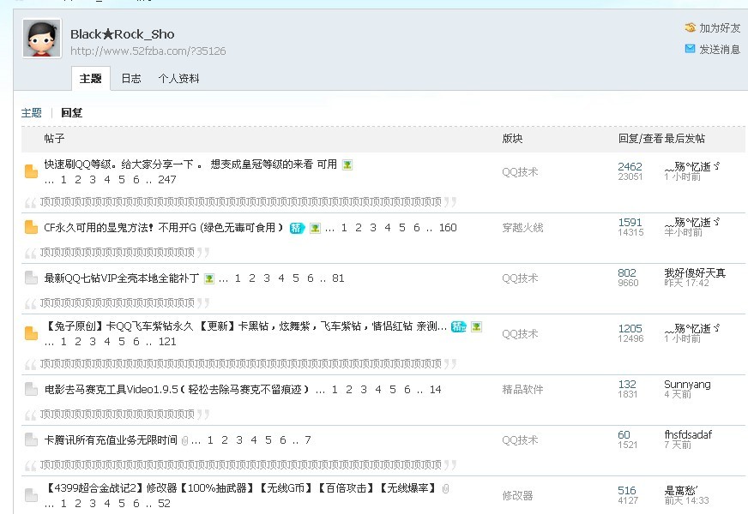
Task: Click reply count 132
Action: point(627,385)
